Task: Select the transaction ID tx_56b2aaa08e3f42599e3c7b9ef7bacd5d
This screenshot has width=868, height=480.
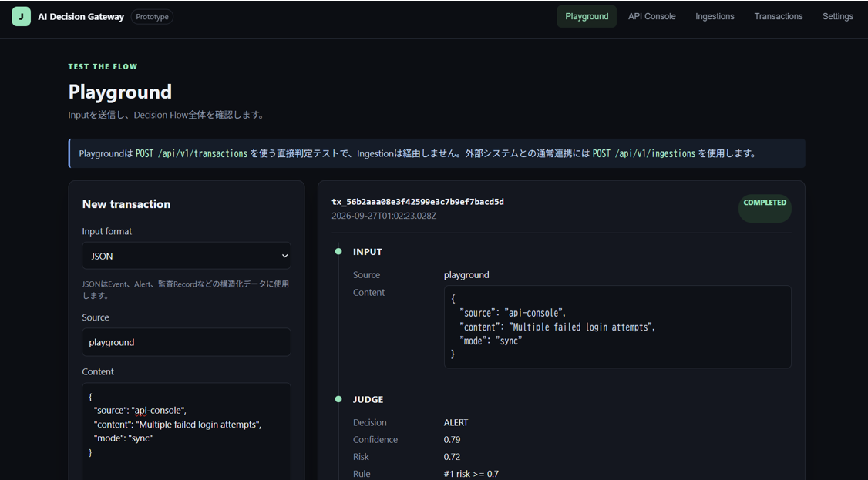Action: [417, 202]
